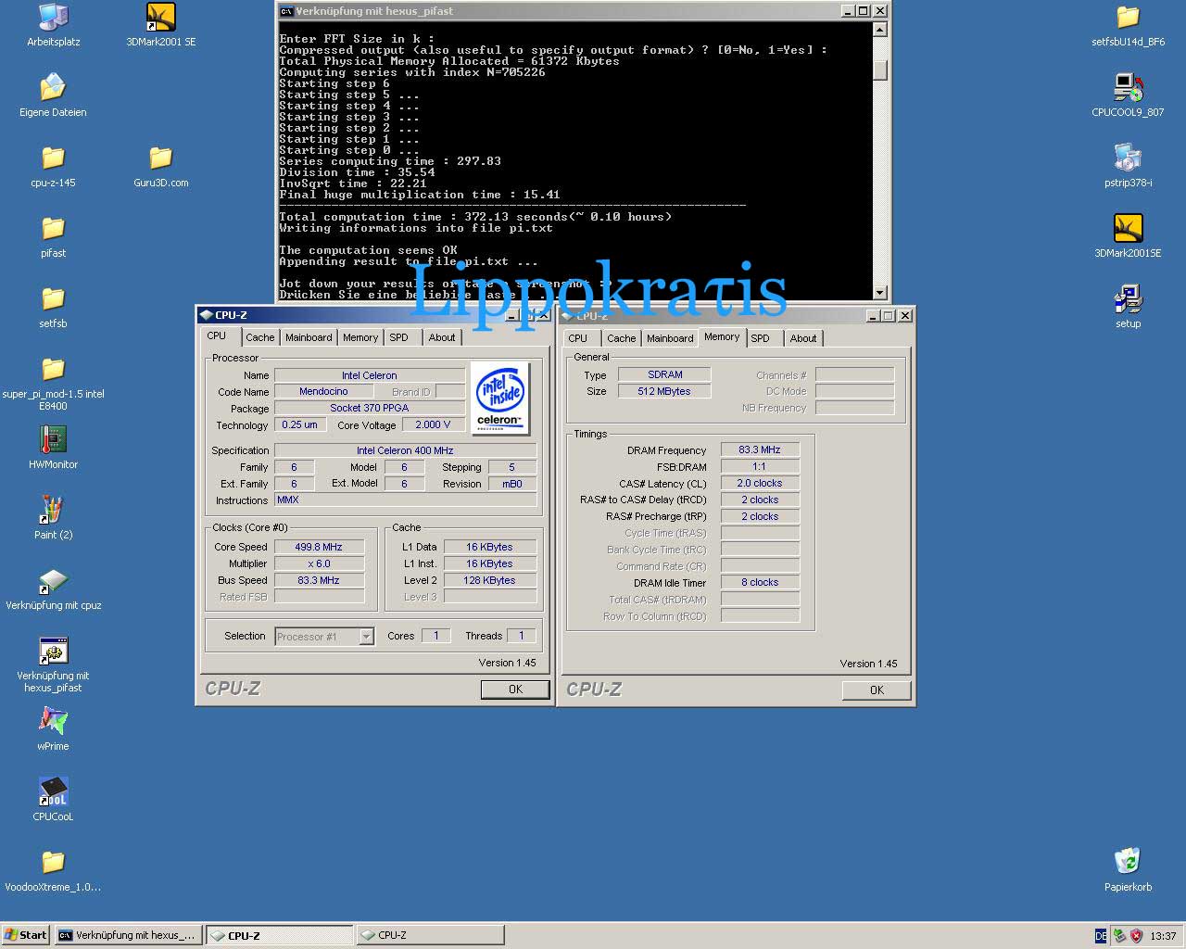
Task: Select the first CPU-Z taskbar button
Action: coord(279,935)
